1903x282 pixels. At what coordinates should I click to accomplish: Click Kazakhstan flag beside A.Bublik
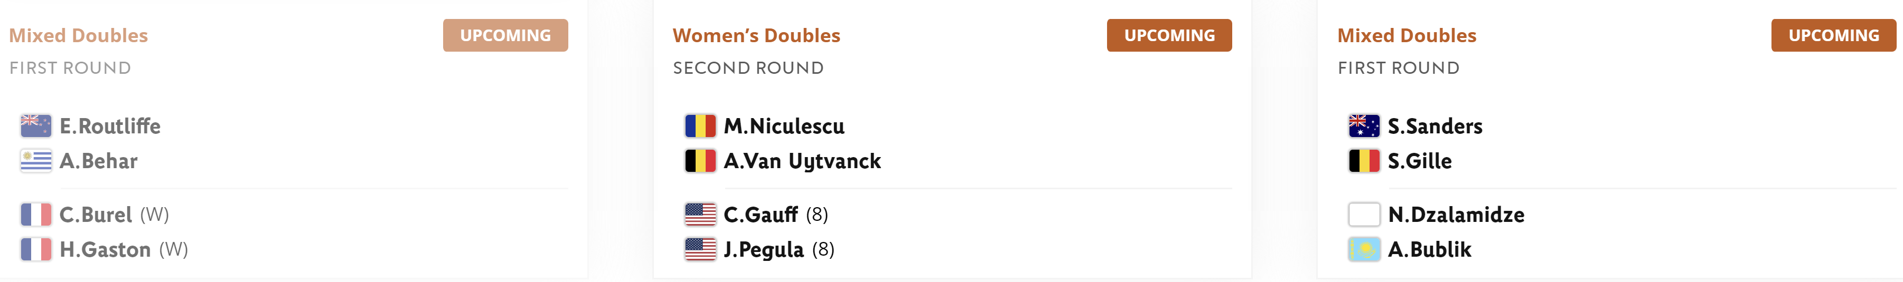[1364, 250]
